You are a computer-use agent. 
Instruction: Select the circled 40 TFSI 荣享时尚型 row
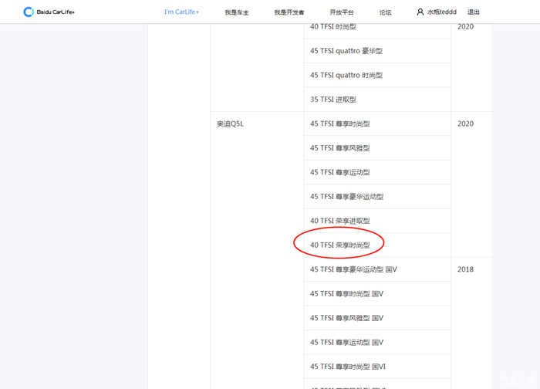[x=340, y=245]
